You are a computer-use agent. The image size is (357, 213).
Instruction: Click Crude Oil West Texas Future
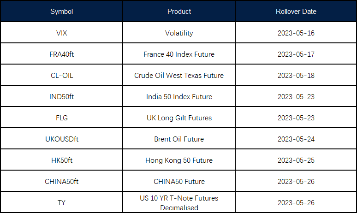click(179, 76)
